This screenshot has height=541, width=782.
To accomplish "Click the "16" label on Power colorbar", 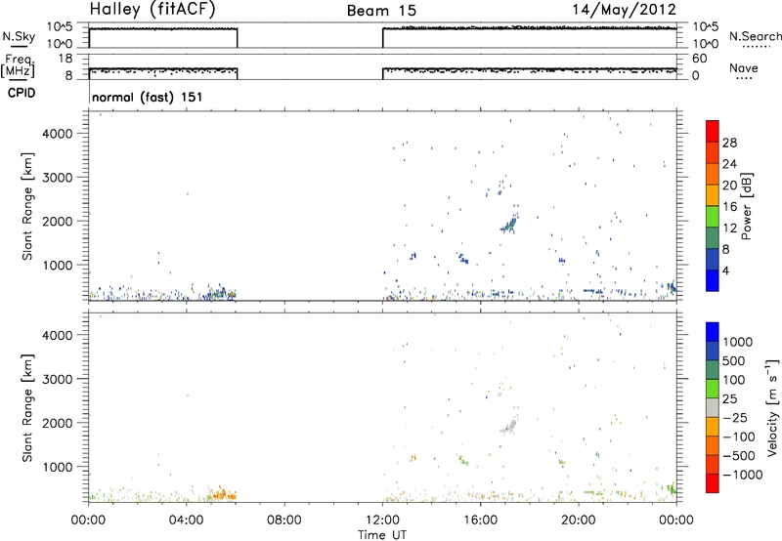I will tap(729, 207).
